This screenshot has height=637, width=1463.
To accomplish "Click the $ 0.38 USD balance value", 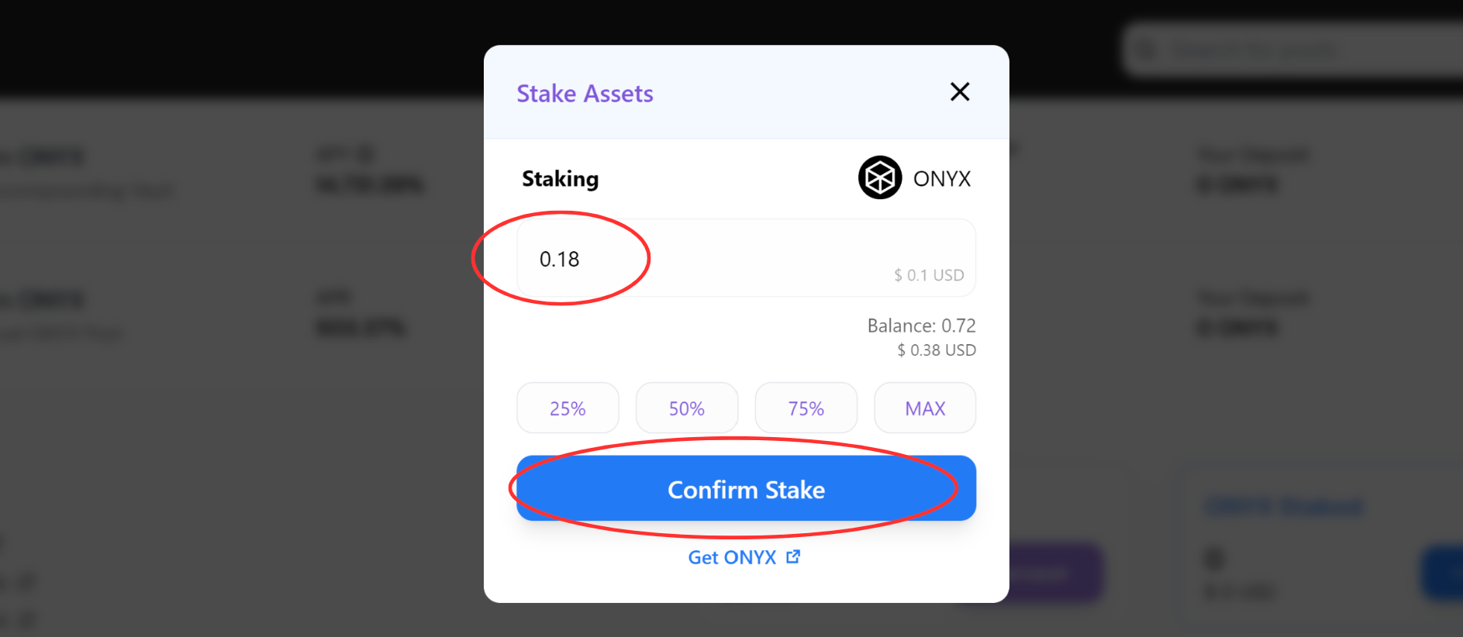I will coord(937,350).
